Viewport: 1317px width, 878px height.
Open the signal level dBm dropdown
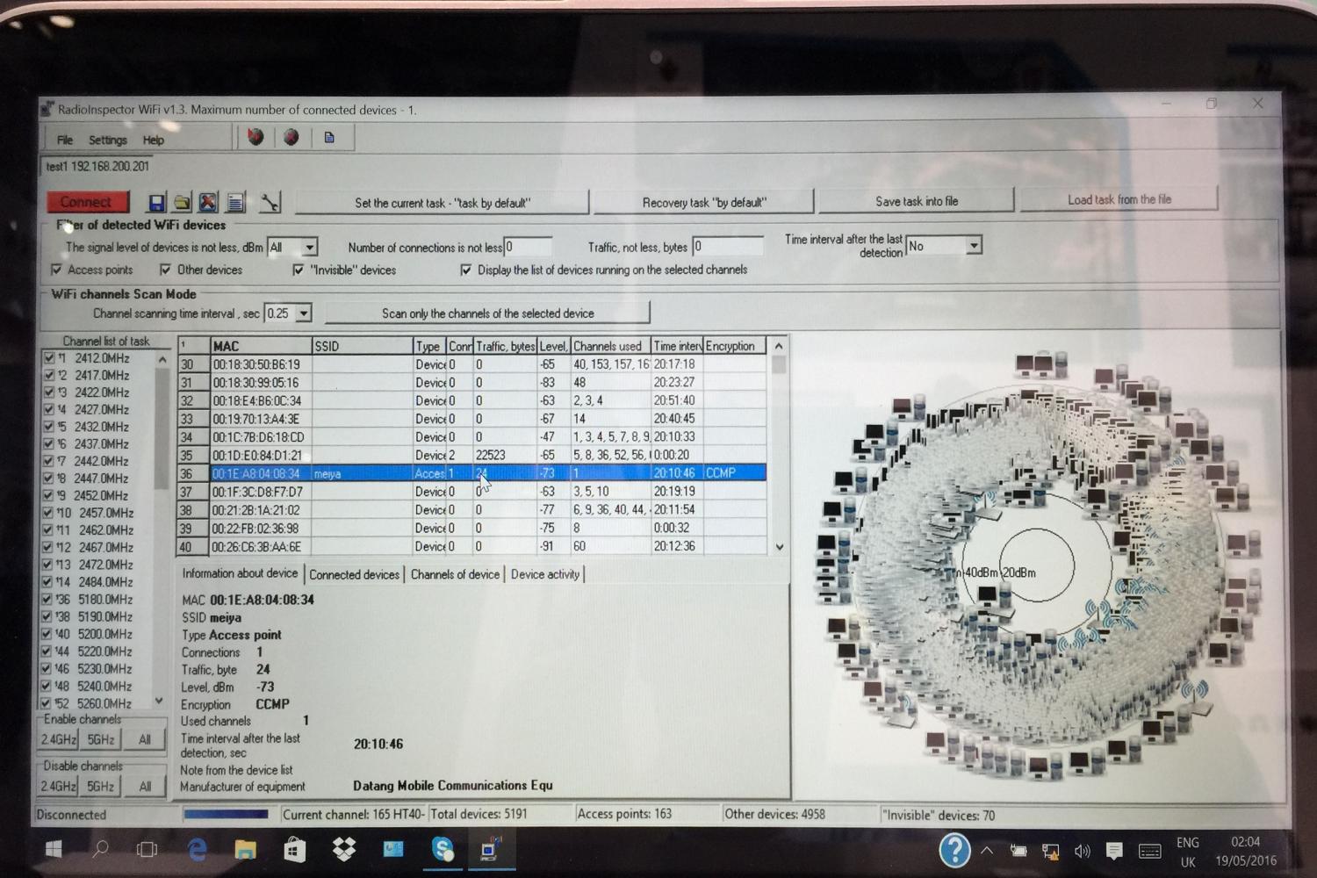308,248
